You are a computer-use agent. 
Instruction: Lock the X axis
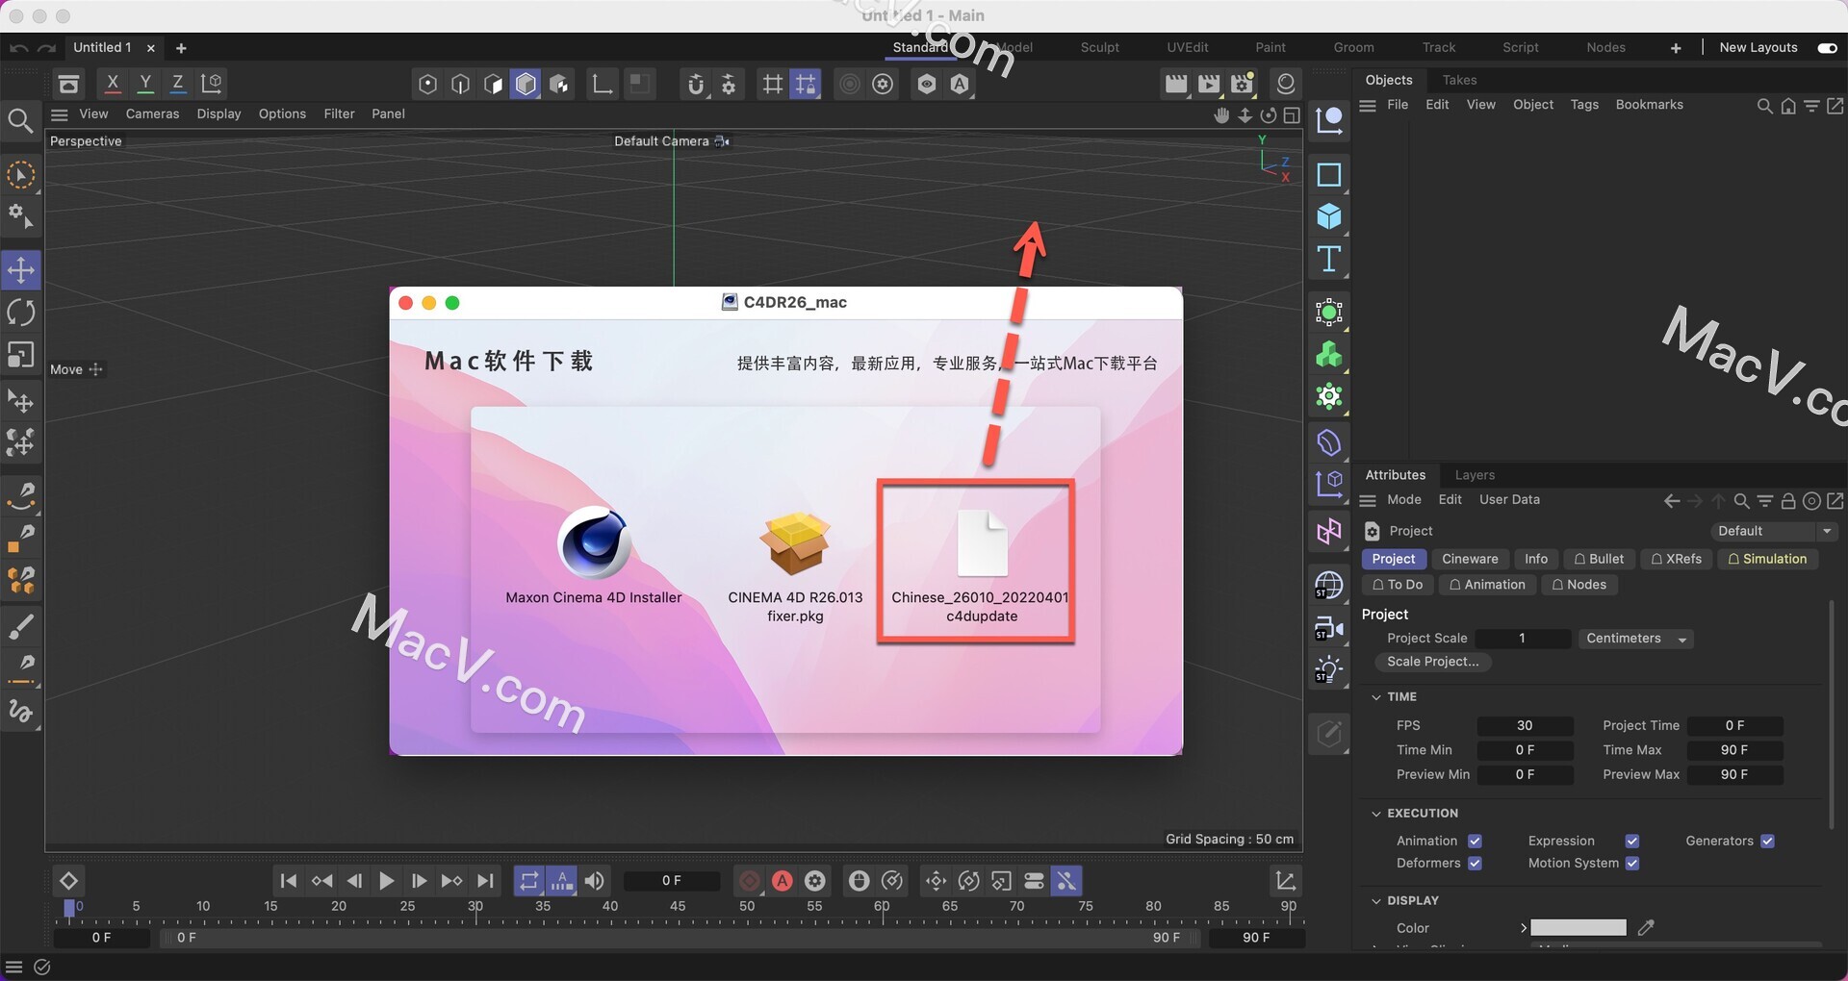(x=113, y=84)
